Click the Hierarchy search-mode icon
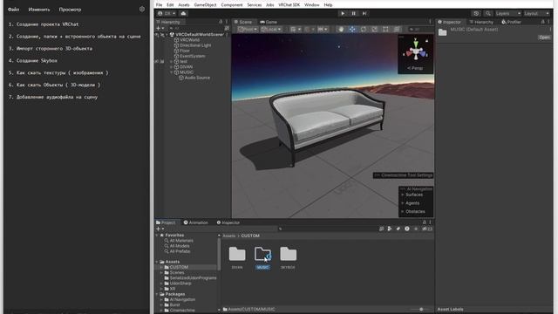Viewport: 558px width, 314px height. (x=227, y=28)
